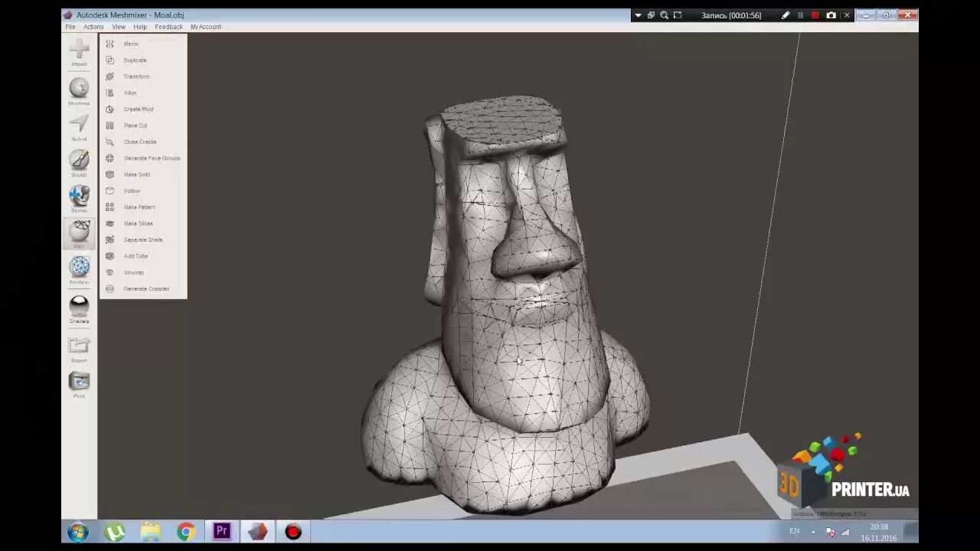Viewport: 980px width, 551px height.
Task: Open uTorrent from the taskbar
Action: [115, 532]
